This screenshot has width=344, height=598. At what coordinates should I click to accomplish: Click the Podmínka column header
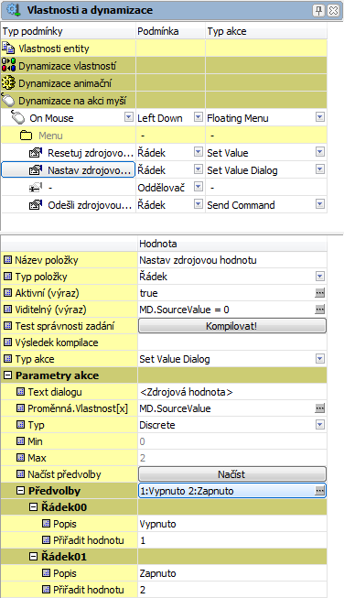[x=171, y=31]
